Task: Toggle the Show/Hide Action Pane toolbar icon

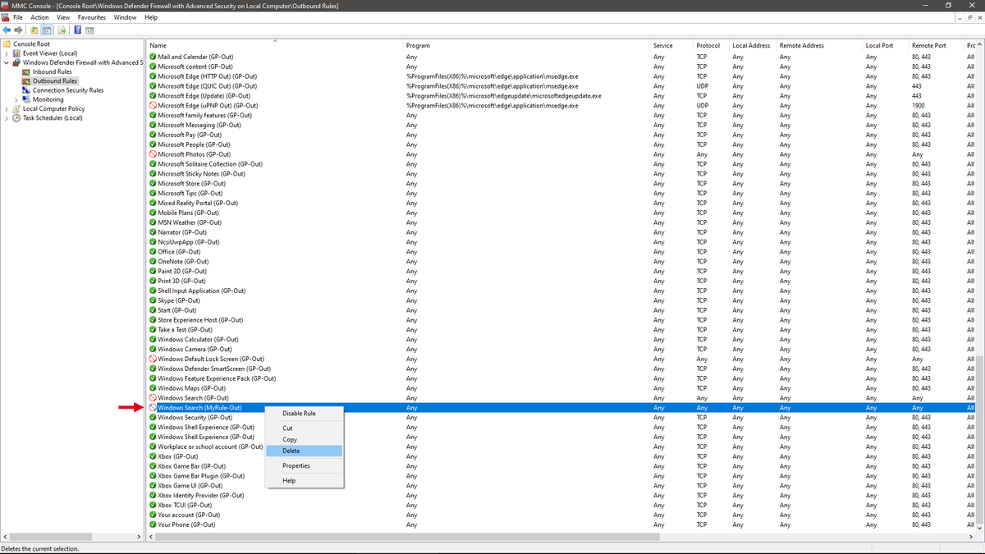Action: (89, 30)
